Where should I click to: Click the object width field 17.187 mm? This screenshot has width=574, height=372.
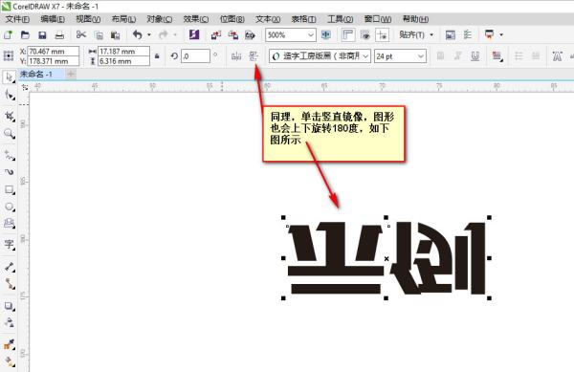[x=123, y=52]
